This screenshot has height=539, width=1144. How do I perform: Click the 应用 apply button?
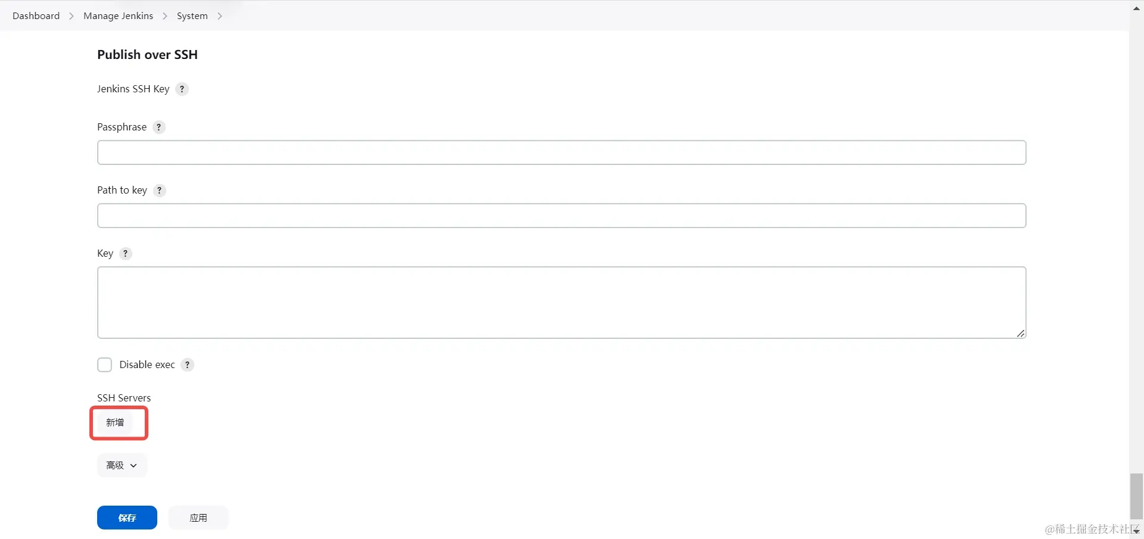198,518
